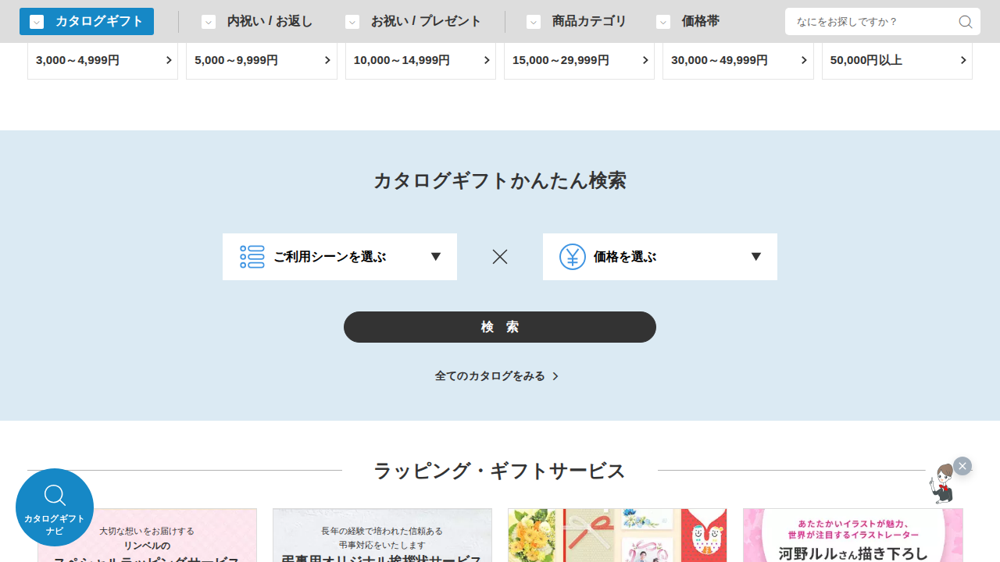Click arrow icon on 50,000円以上 card
Image resolution: width=1000 pixels, height=562 pixels.
pyautogui.click(x=963, y=60)
